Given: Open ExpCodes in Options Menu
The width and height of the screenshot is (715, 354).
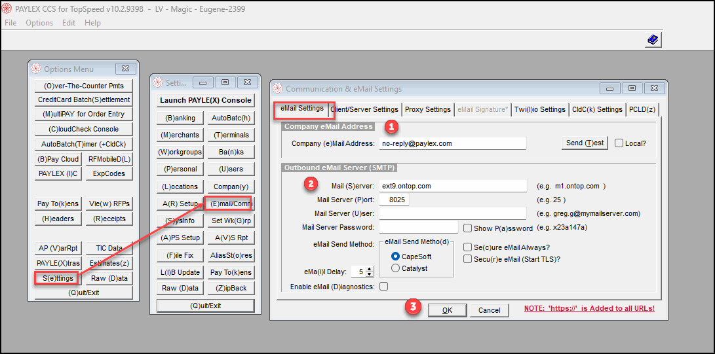Looking at the screenshot, I should [x=109, y=173].
